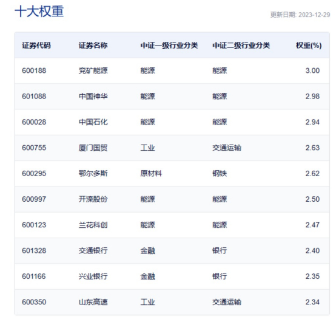Select stock name 兖矿能源
This screenshot has height=319, width=336.
click(93, 70)
